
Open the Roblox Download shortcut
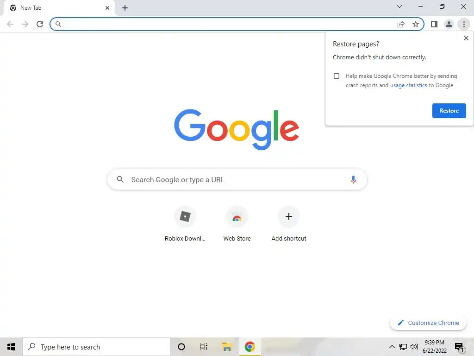click(185, 224)
